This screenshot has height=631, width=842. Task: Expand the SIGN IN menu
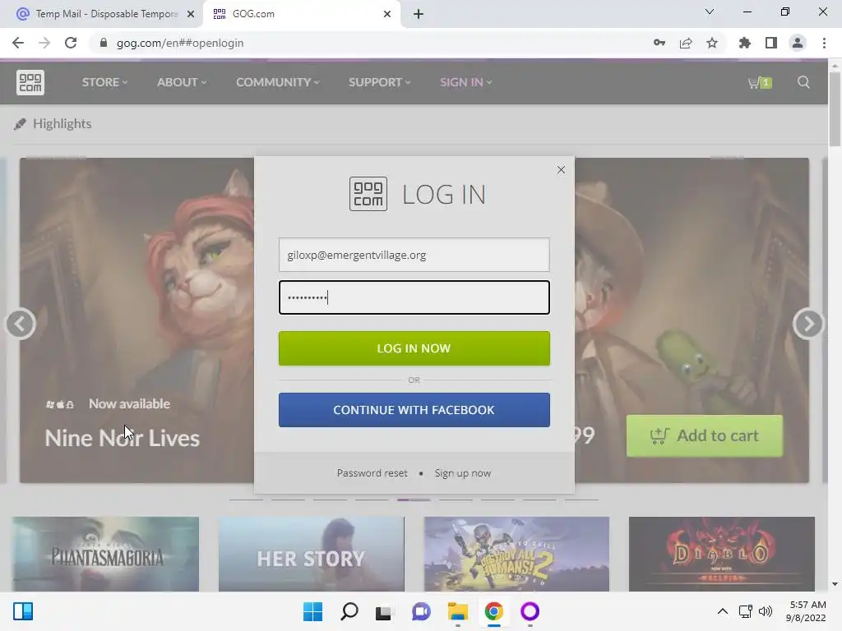click(465, 82)
